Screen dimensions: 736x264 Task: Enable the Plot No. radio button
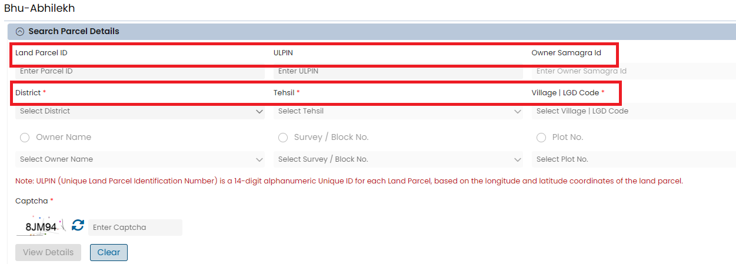541,138
